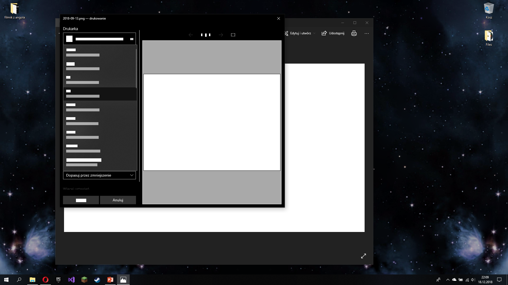Screen dimensions: 508x285
Task: Launch the Photos app from the taskbar
Action: pyautogui.click(x=123, y=279)
